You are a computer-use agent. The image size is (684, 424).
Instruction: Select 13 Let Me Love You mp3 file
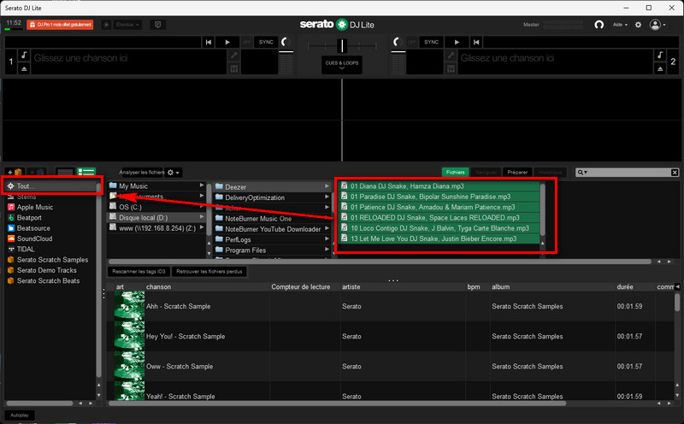pyautogui.click(x=439, y=238)
